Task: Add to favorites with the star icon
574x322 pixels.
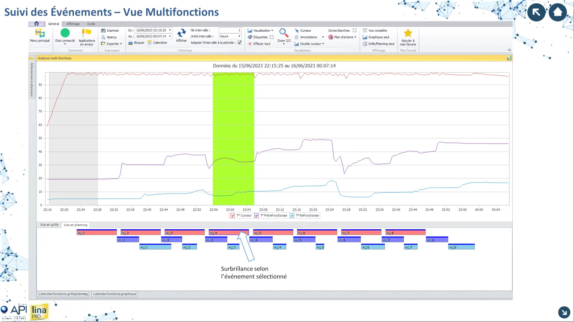Action: tap(408, 33)
